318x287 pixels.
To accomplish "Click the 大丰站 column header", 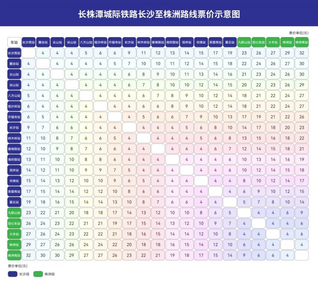I will [x=273, y=42].
